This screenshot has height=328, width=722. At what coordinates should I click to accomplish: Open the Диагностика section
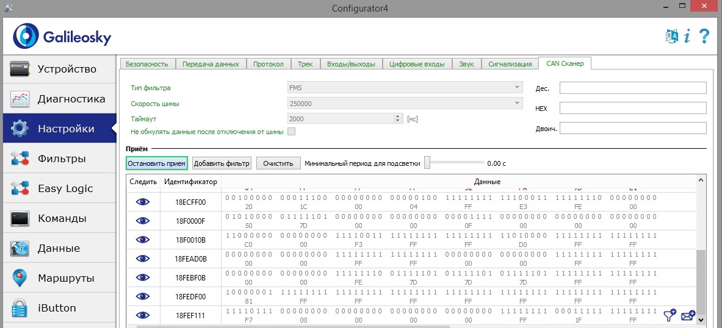[x=59, y=99]
